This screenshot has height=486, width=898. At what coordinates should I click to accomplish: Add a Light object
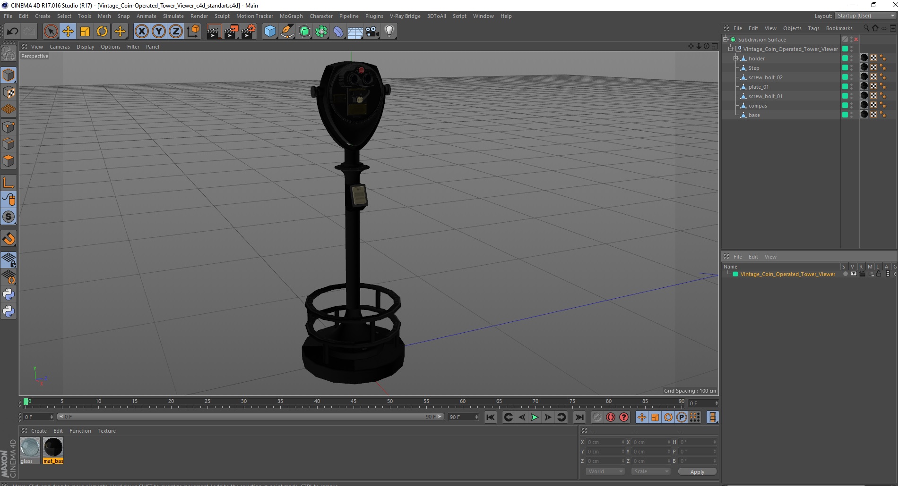pyautogui.click(x=389, y=32)
